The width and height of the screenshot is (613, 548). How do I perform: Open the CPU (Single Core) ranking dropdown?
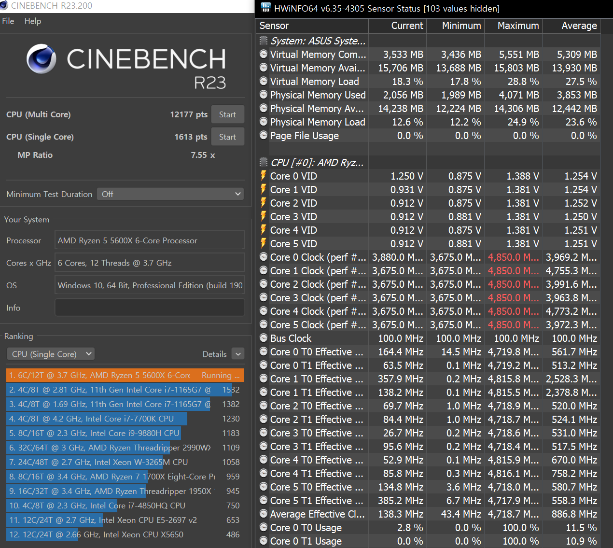[51, 354]
